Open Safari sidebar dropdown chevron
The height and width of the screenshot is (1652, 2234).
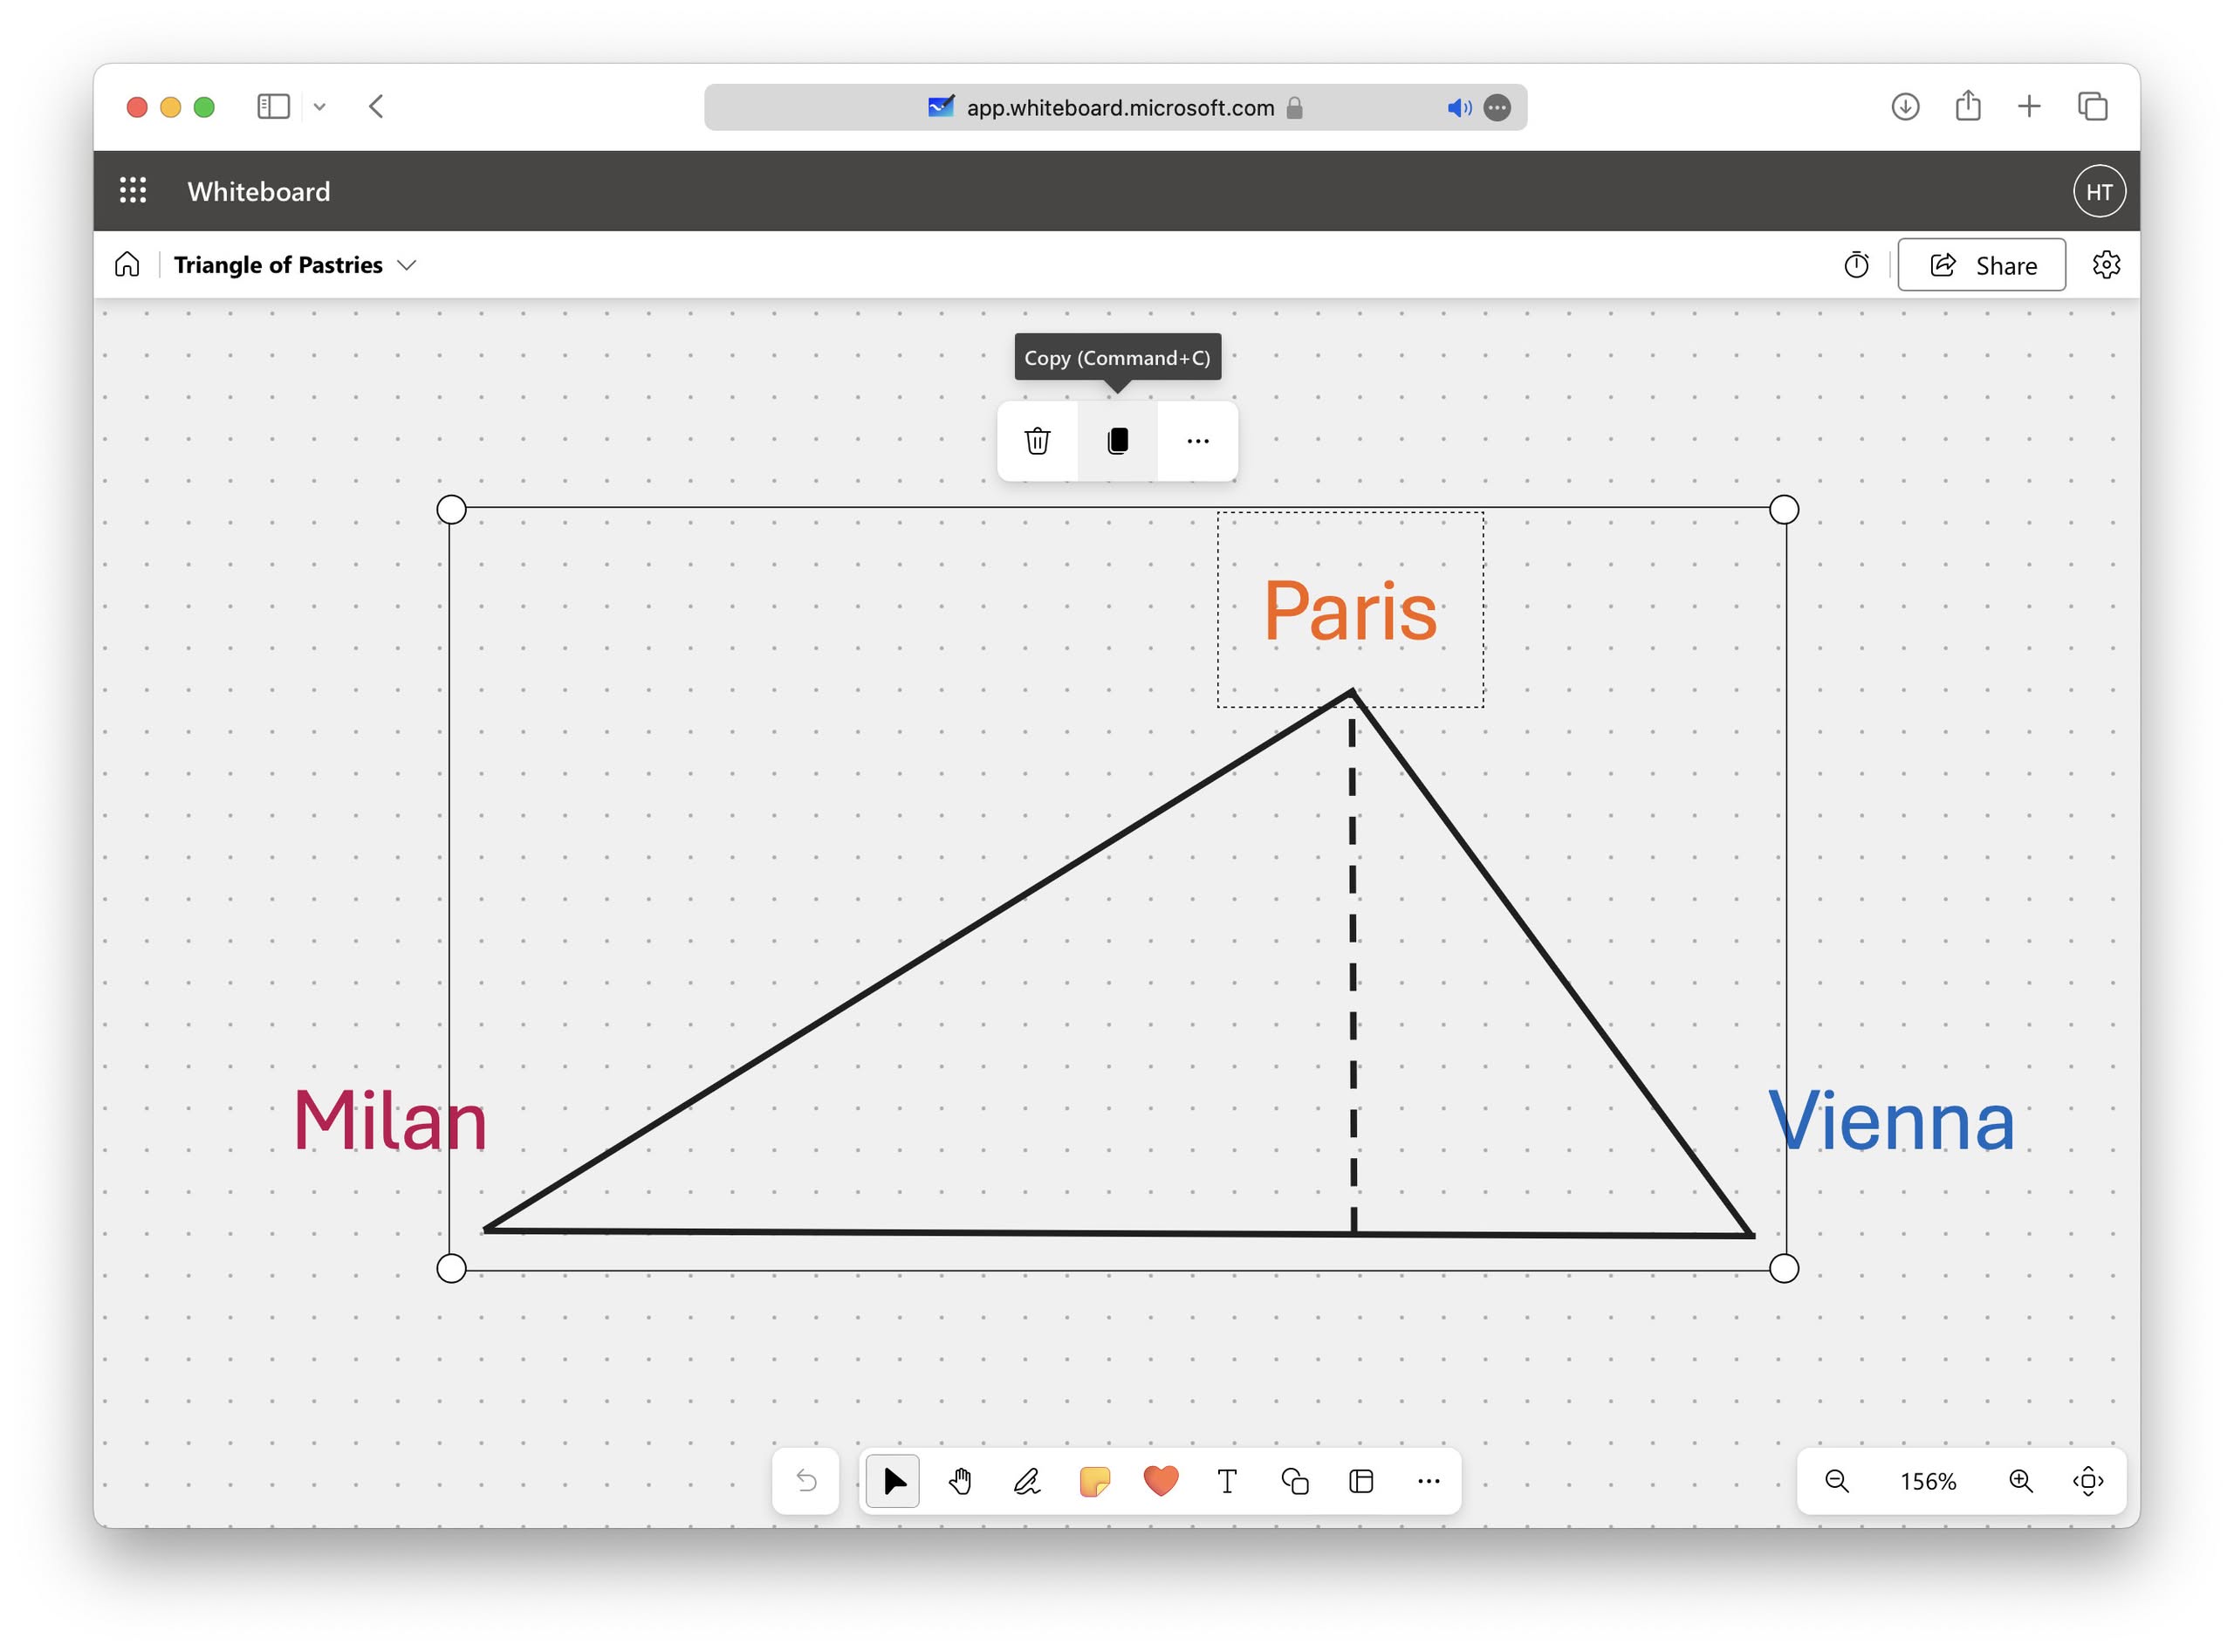[x=319, y=106]
